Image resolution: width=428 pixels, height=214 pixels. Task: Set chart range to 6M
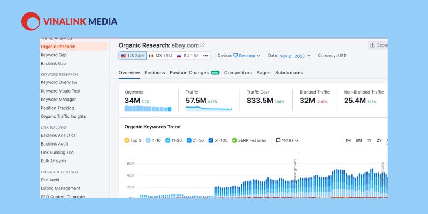358,140
